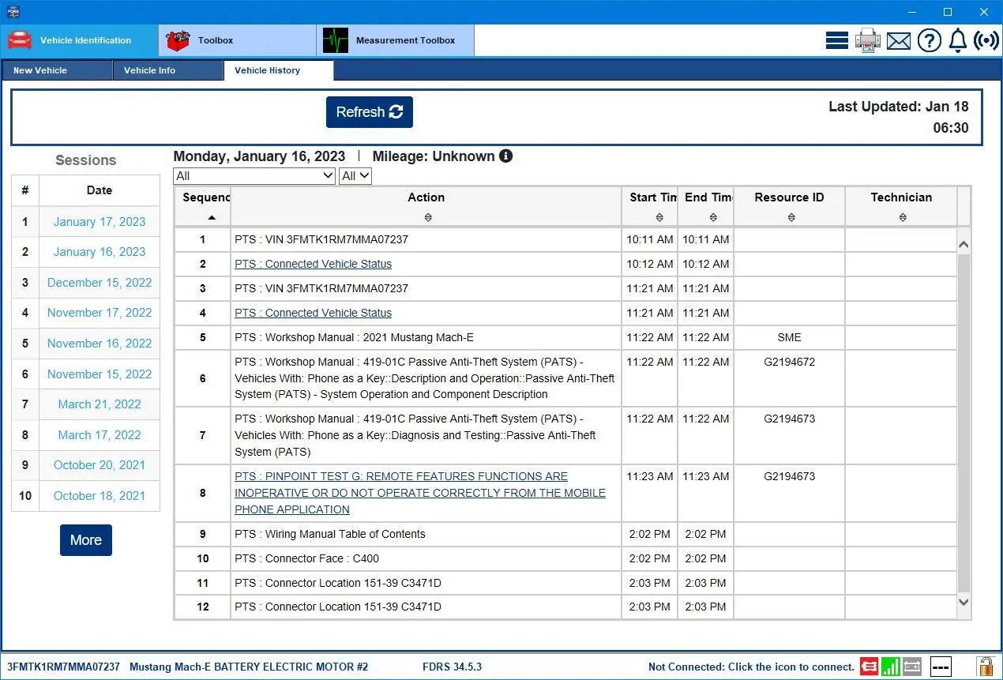
Task: Open session March 21, 2022
Action: point(100,404)
